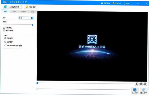Select the no-loop radio option

point(5,38)
